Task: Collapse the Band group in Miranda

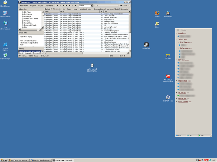Action: (177, 33)
